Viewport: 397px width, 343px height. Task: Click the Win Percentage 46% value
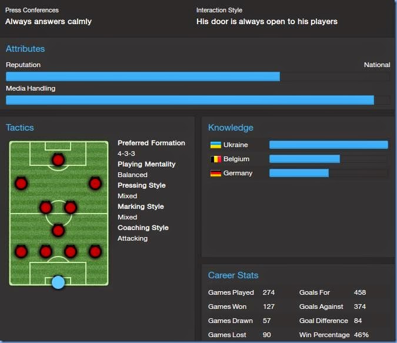pyautogui.click(x=362, y=335)
